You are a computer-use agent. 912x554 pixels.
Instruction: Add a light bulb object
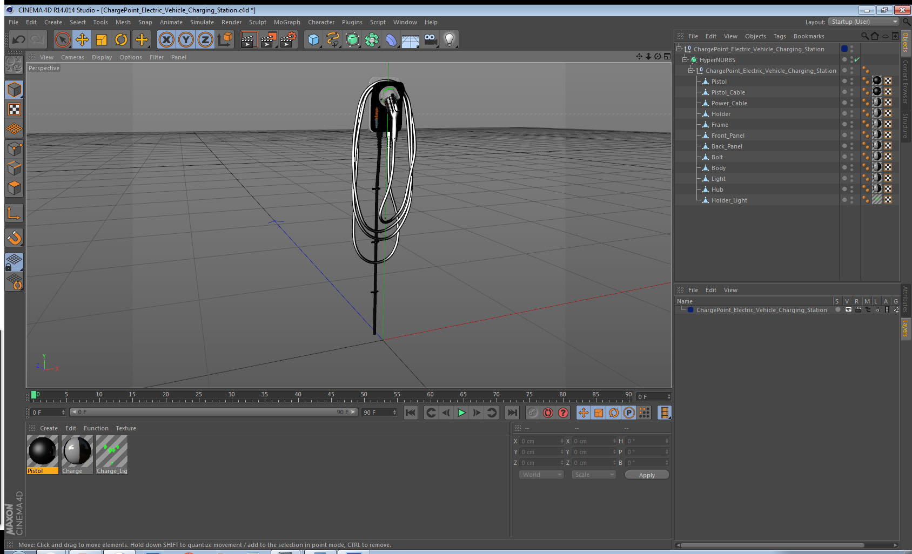(x=450, y=39)
